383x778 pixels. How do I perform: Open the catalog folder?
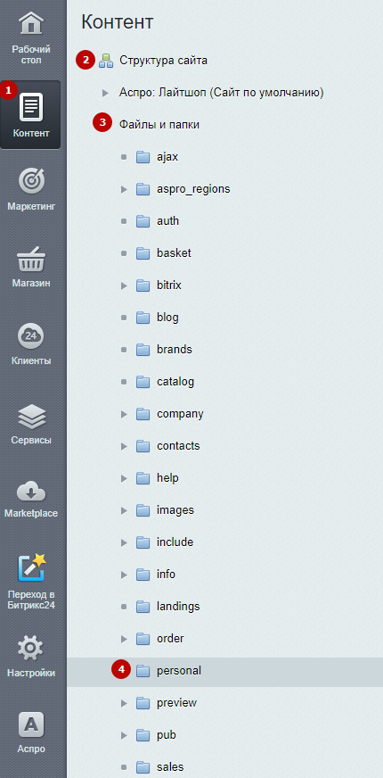point(175,382)
